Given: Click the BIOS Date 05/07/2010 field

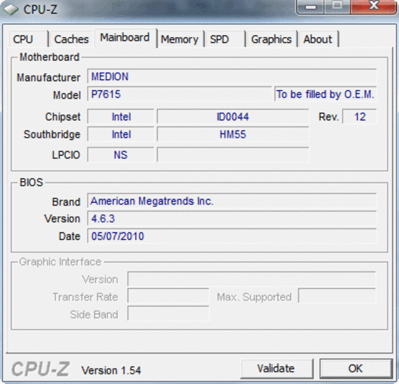Looking at the screenshot, I should (232, 236).
